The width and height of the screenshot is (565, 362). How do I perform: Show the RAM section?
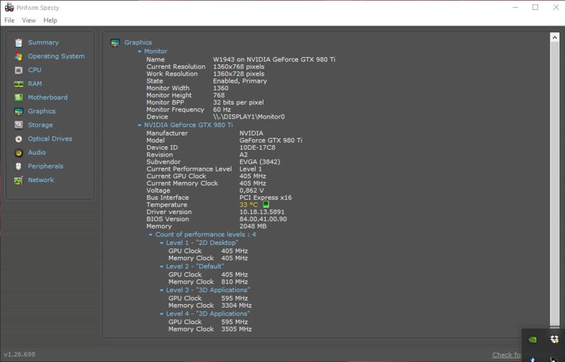click(x=35, y=83)
